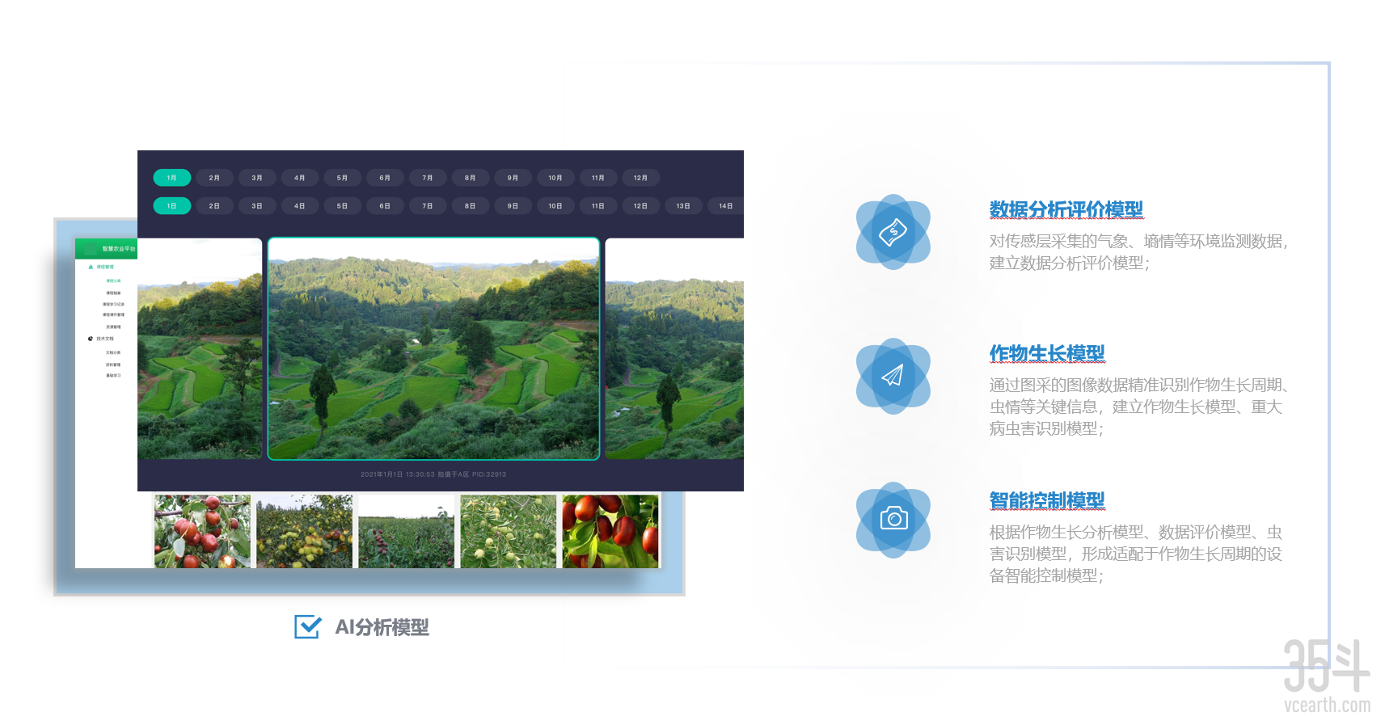Click the 数据分析评价模型 heading link
1385x725 pixels.
pos(1066,210)
